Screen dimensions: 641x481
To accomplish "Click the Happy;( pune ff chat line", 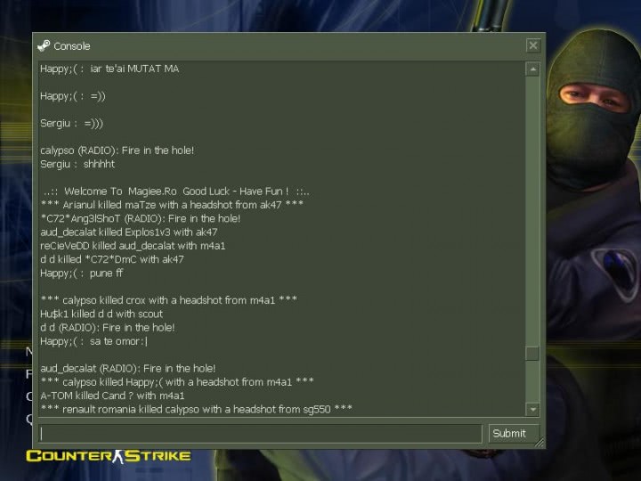I will pos(81,273).
